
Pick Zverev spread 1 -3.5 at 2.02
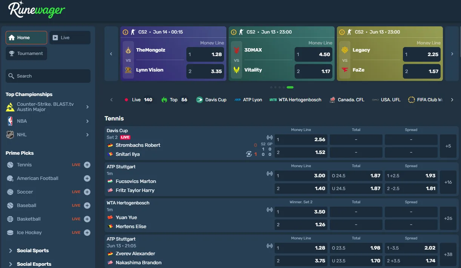[411, 248]
